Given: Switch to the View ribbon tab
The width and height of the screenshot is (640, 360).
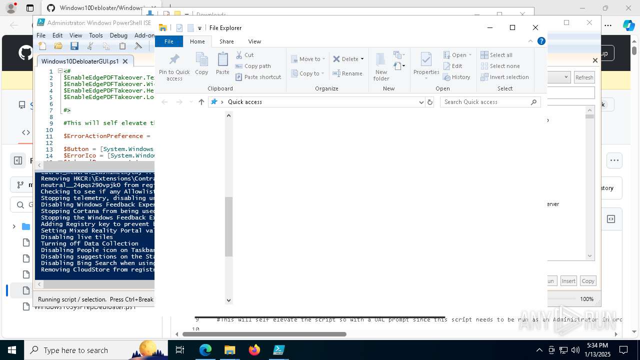Looking at the screenshot, I should tap(254, 41).
